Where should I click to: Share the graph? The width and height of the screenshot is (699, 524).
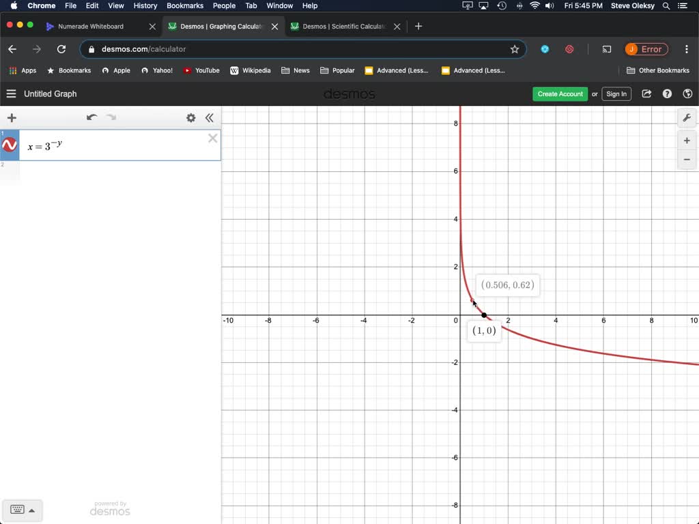(x=646, y=93)
